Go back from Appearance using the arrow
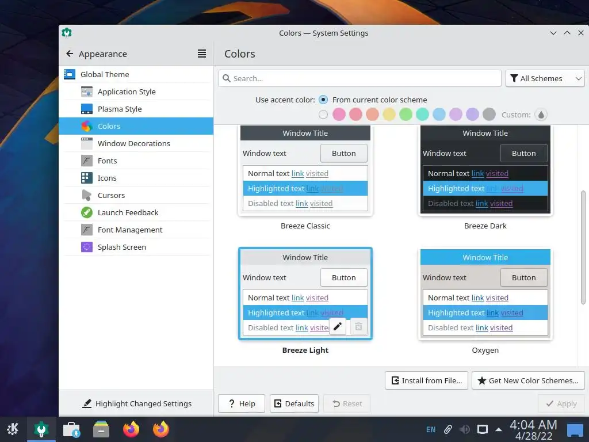The height and width of the screenshot is (442, 589). pos(70,54)
